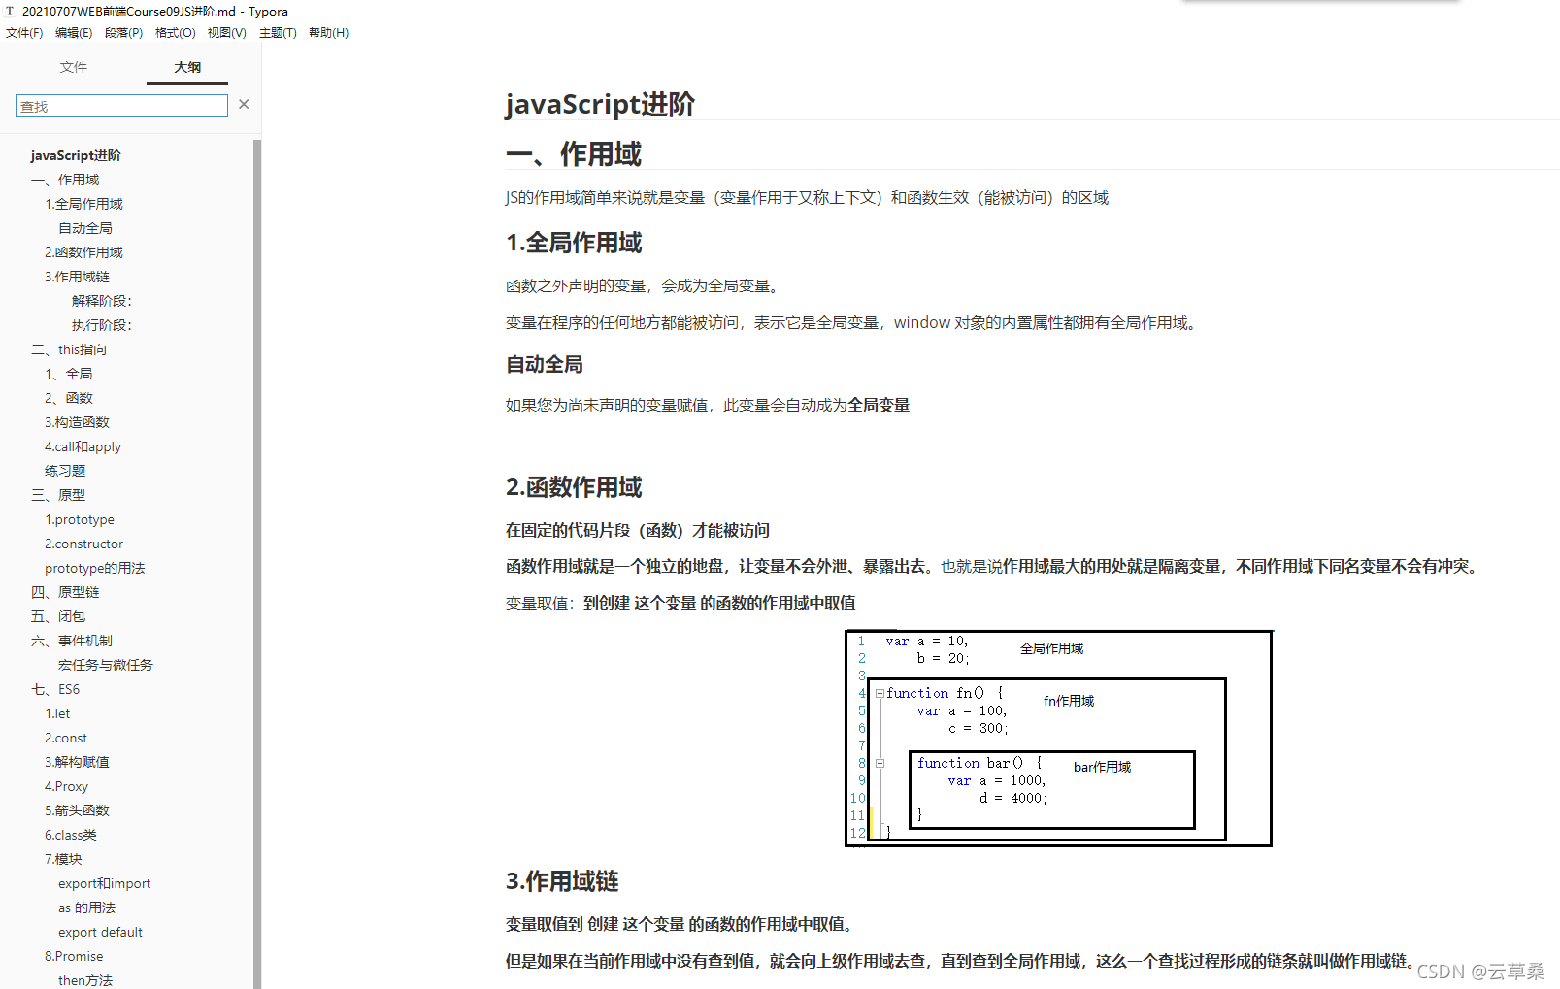Viewport: 1560px width, 989px height.
Task: Switch to the 大纲 sidebar tab
Action: [187, 67]
